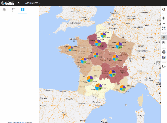This screenshot has height=123, width=167.
Task: Click the Articque Platform logo
Action: pyautogui.click(x=7, y=3)
